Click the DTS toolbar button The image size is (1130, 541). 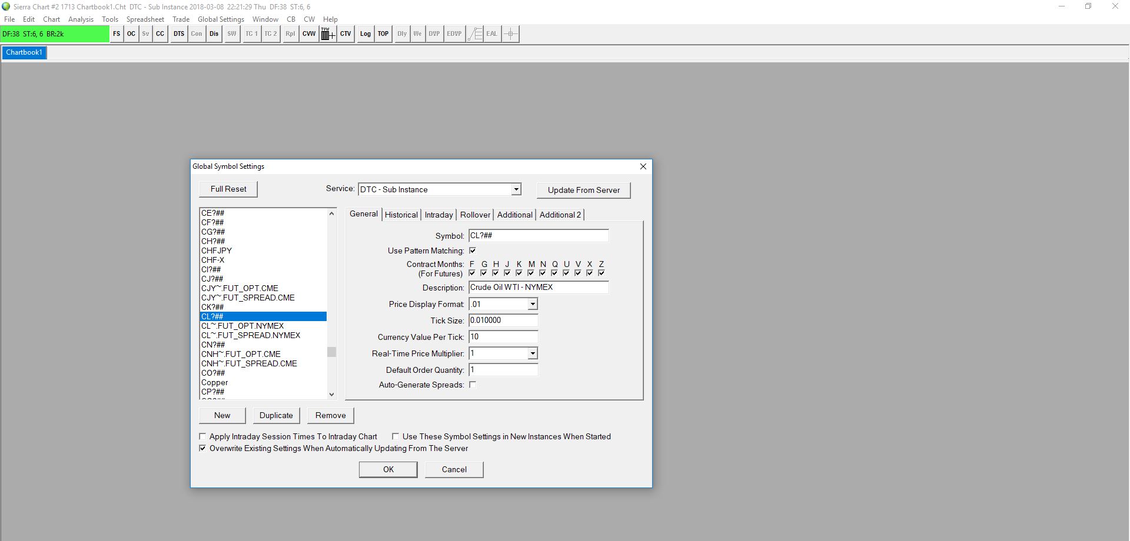tap(179, 34)
